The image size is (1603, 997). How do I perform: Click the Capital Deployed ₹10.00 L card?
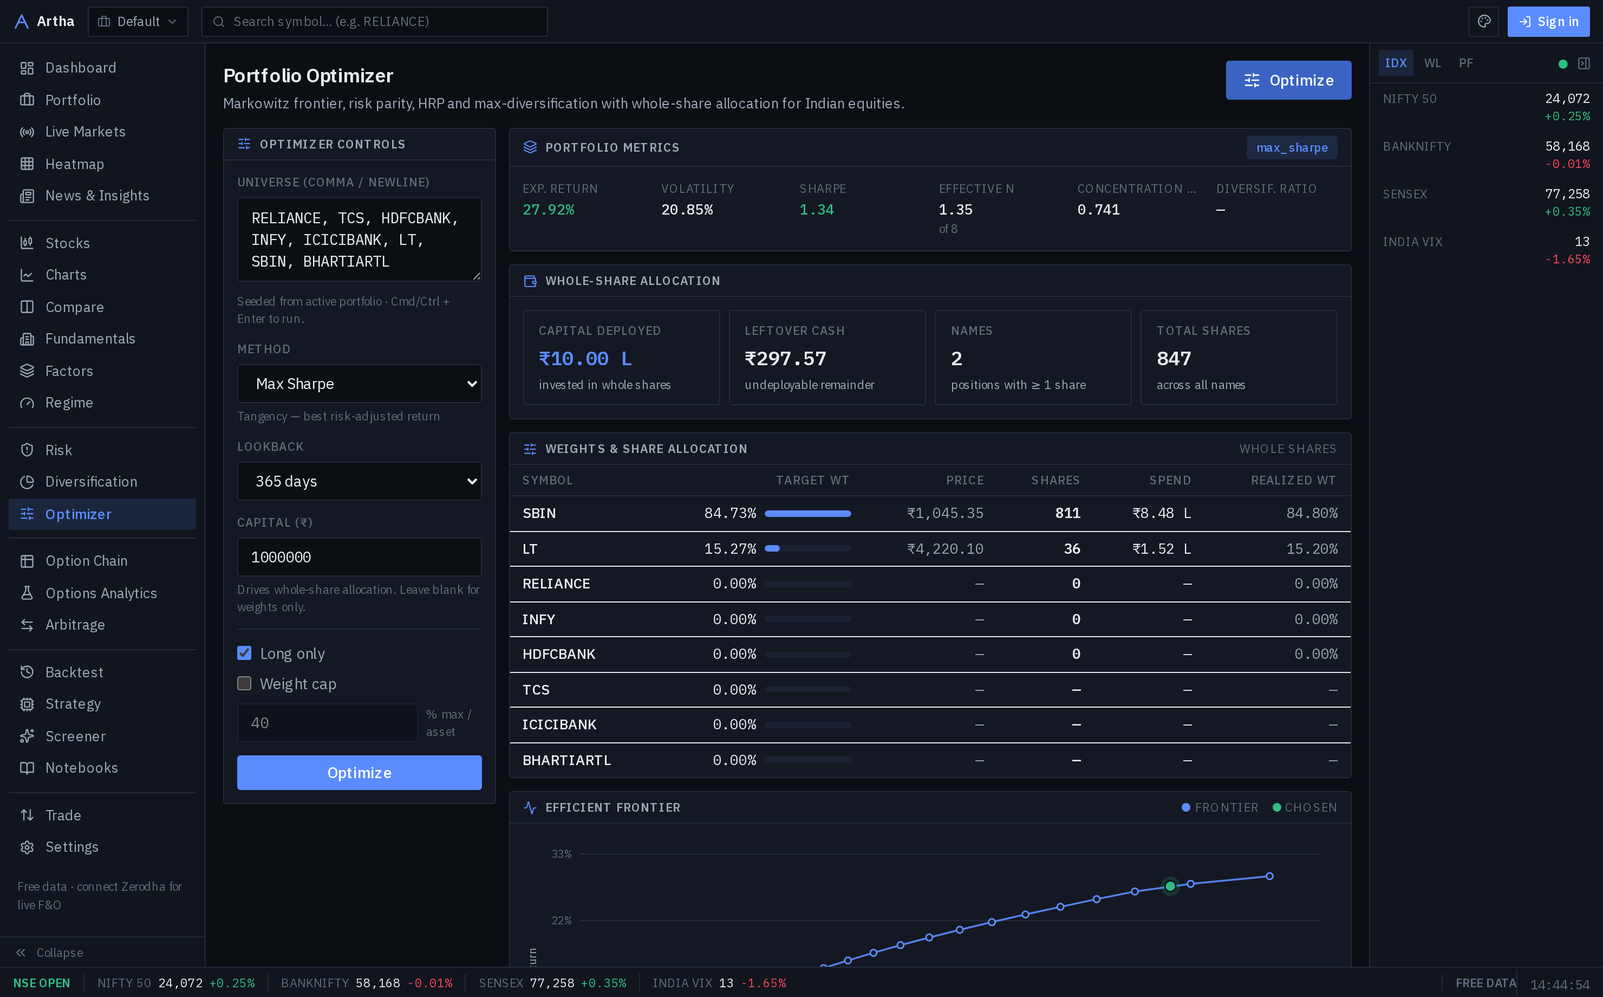[621, 358]
